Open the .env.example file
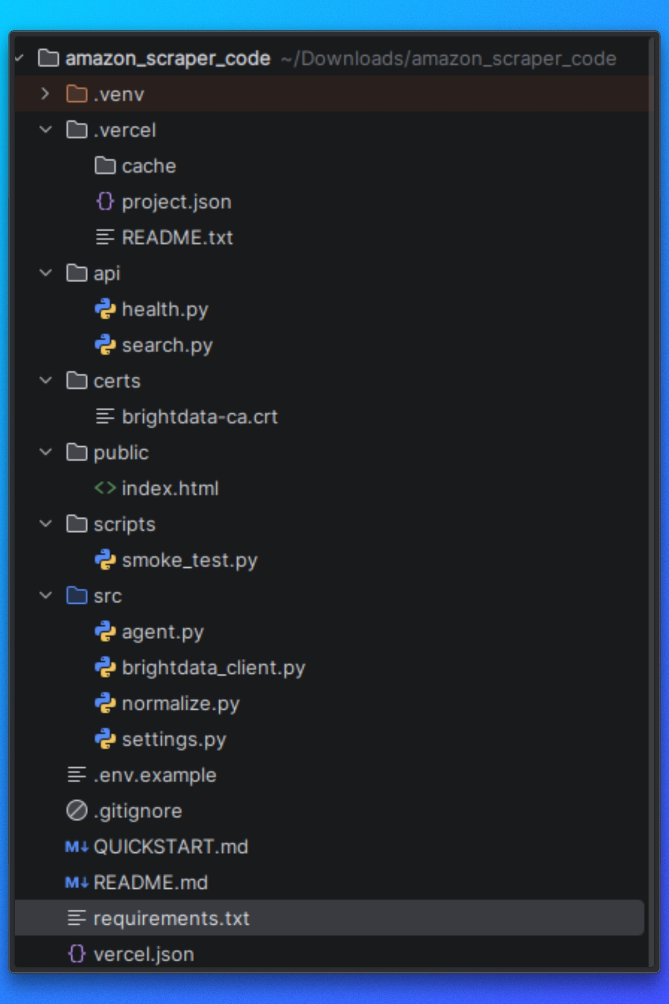 pyautogui.click(x=154, y=775)
